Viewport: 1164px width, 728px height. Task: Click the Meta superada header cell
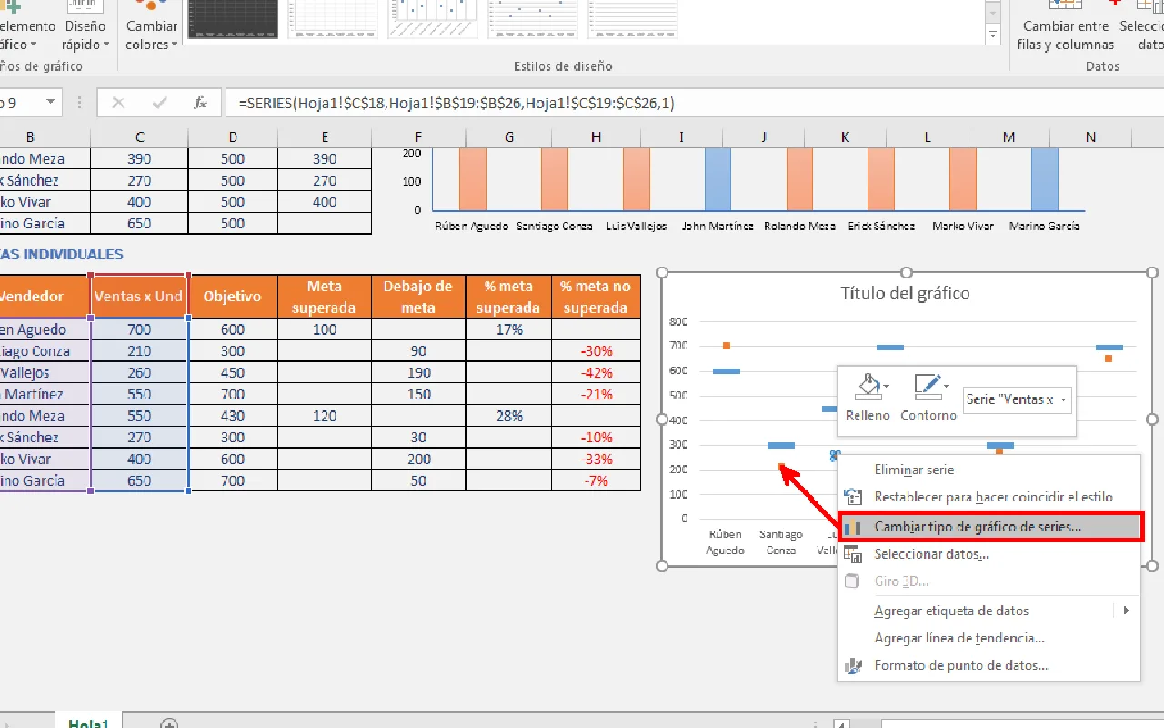[325, 297]
